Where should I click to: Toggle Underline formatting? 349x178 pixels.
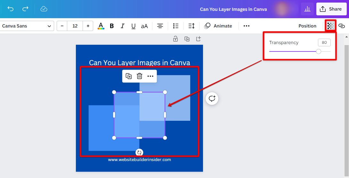133,26
